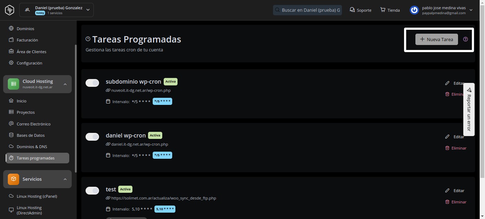The image size is (485, 219).
Task: Click trash icon to delete test task
Action: click(447, 202)
